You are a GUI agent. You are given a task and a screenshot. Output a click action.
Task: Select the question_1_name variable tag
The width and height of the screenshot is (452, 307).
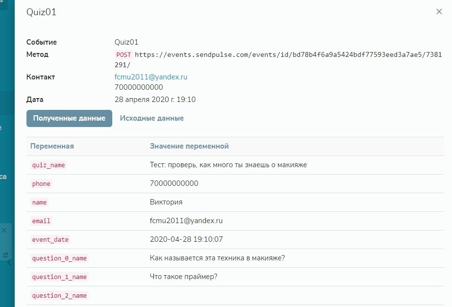(x=59, y=277)
